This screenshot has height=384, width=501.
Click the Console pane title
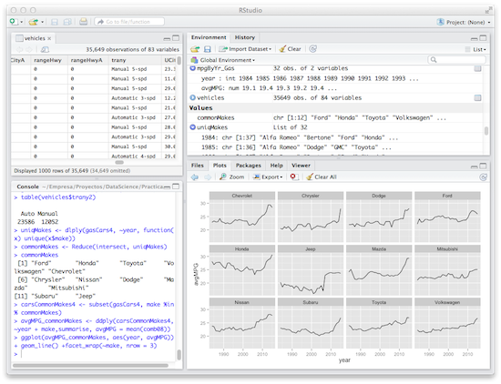28,187
